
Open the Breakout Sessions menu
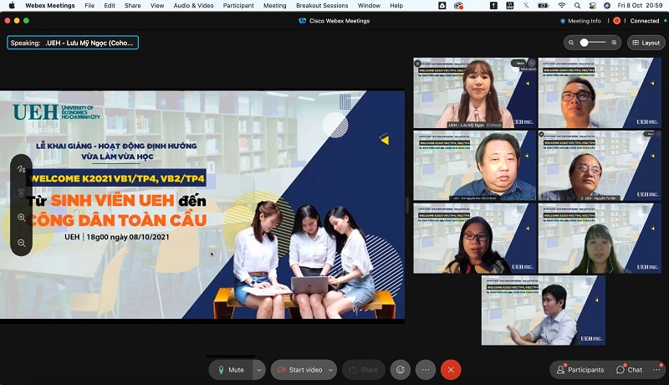pyautogui.click(x=322, y=6)
